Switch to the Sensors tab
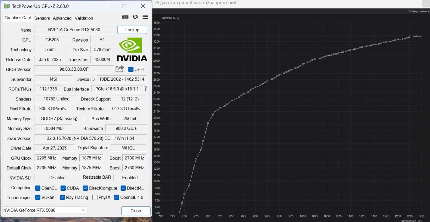 tap(42, 18)
